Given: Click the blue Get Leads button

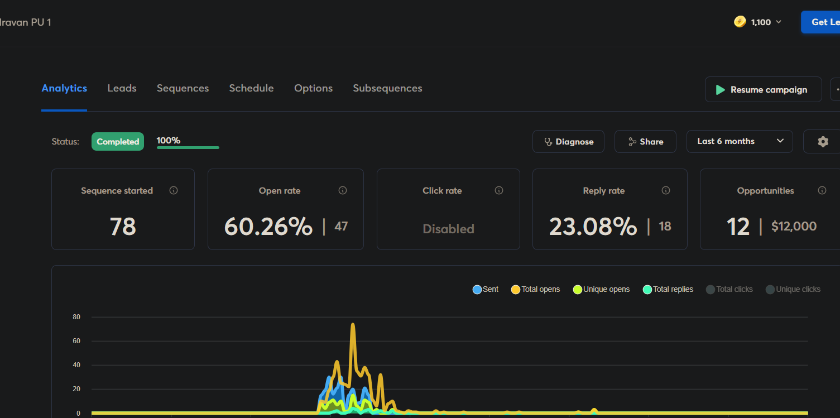Looking at the screenshot, I should click(x=820, y=22).
